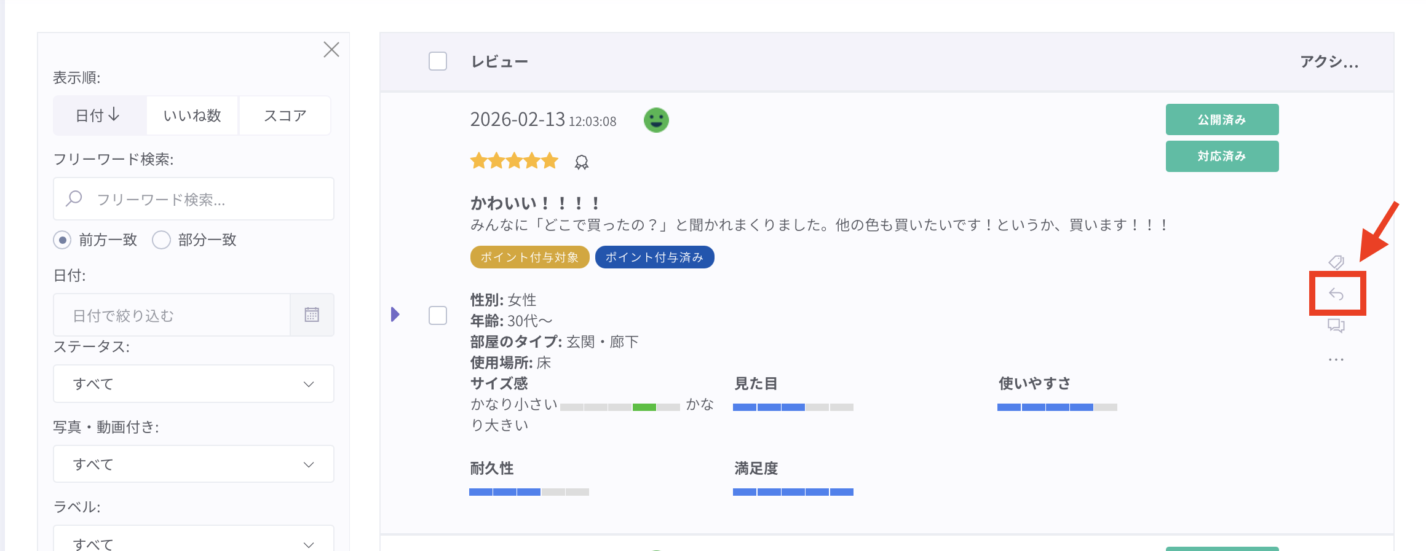
Task: Click the green smiley face icon
Action: click(x=656, y=120)
